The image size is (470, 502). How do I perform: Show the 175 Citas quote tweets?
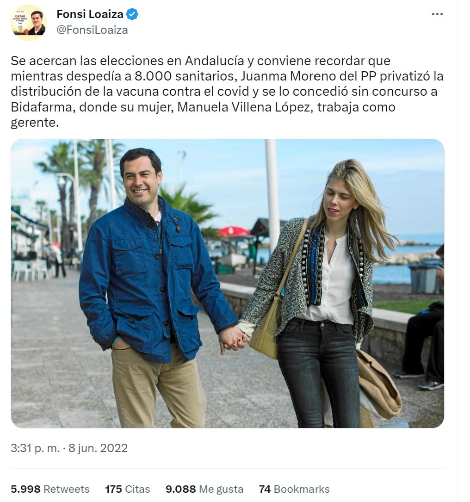click(x=127, y=489)
